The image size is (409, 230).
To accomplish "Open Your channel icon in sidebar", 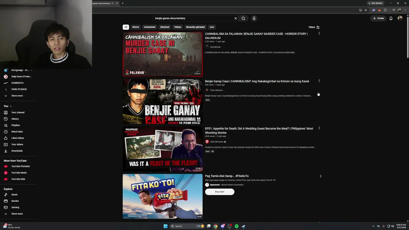I will pos(6,112).
